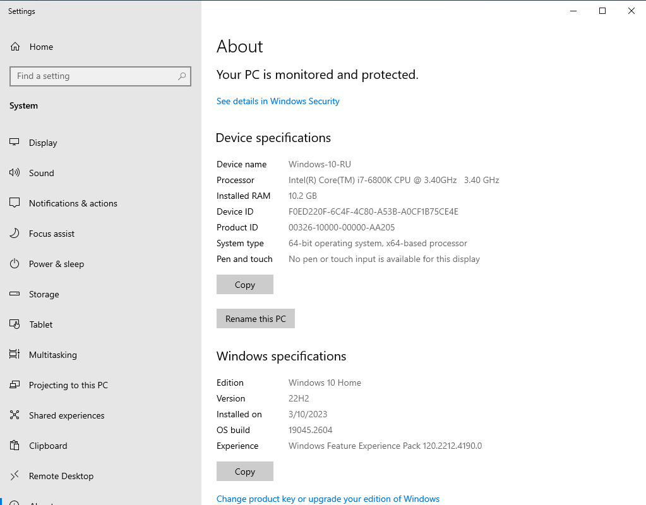Select the Sound speaker icon
The width and height of the screenshot is (646, 505).
point(15,173)
